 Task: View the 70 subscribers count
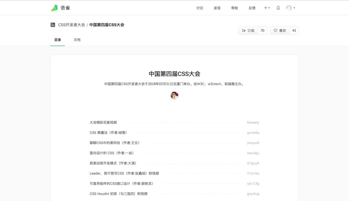point(262,30)
